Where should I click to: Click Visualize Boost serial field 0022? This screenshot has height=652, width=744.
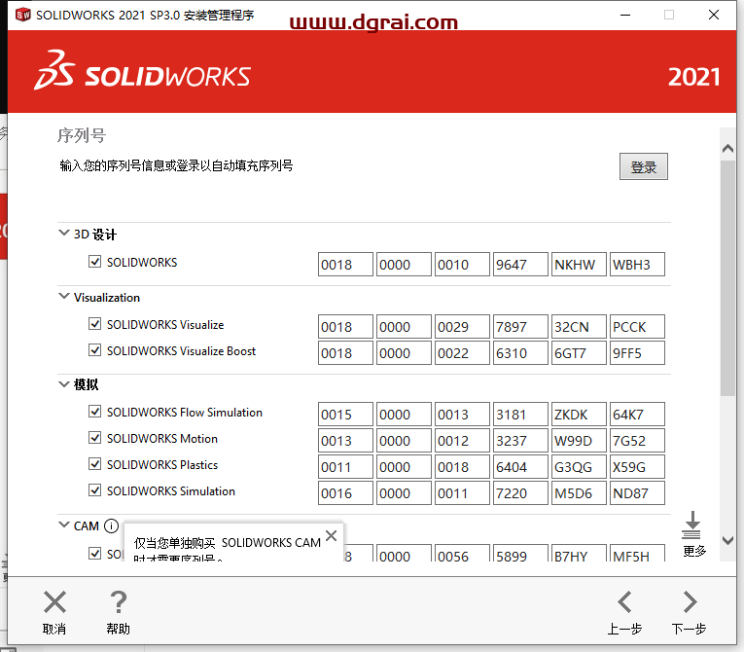[x=462, y=353]
